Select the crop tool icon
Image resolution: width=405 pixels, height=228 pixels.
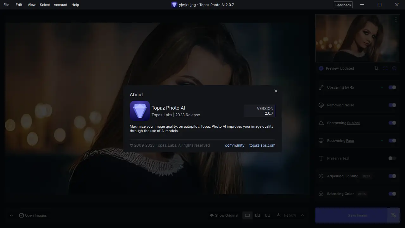coord(376,68)
